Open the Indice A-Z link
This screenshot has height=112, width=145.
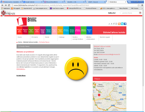112,13
